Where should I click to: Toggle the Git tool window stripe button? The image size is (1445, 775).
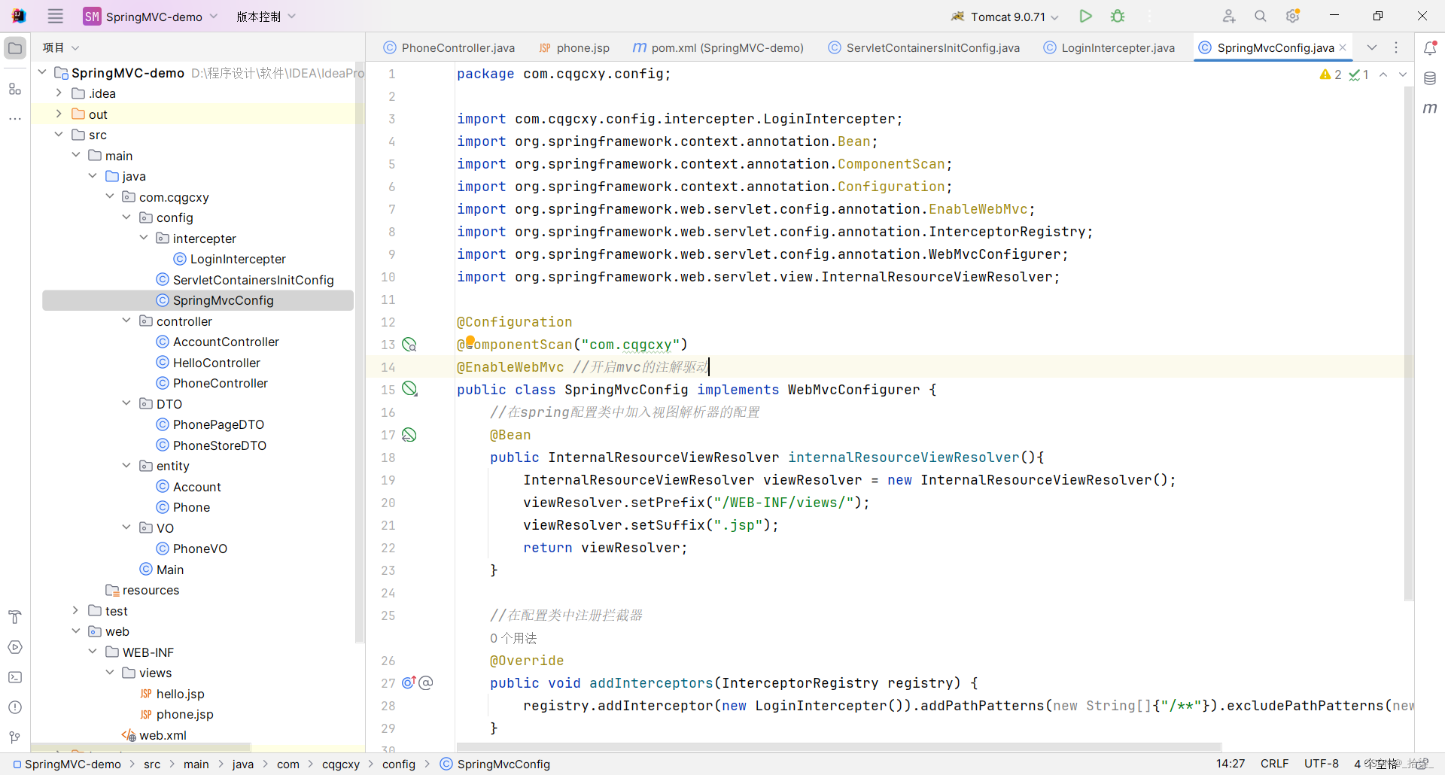14,737
